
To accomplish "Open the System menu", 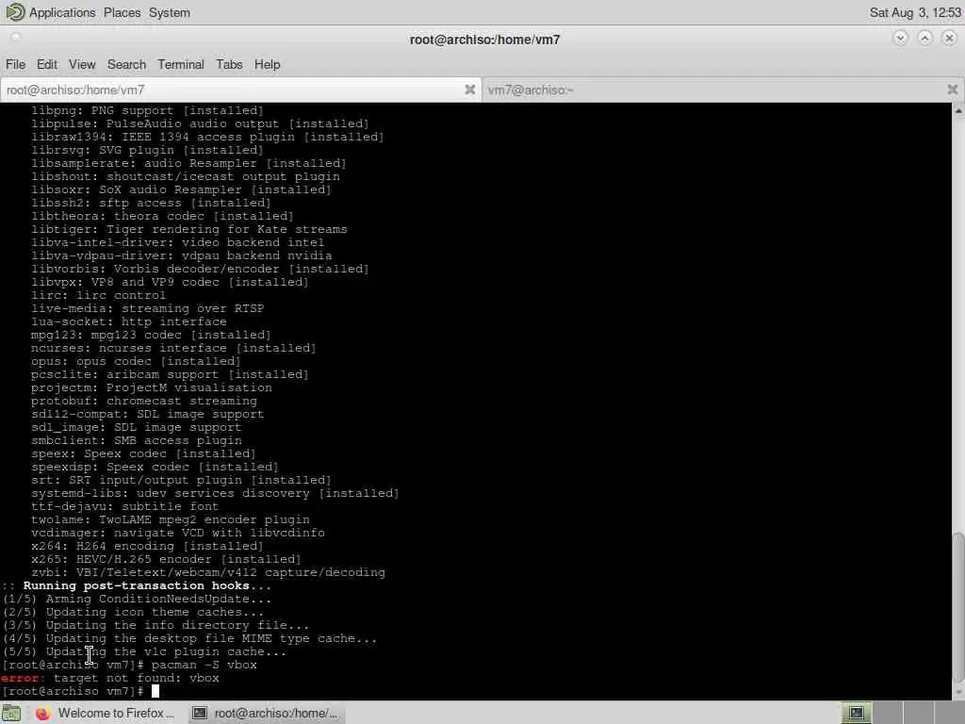I will (x=170, y=12).
